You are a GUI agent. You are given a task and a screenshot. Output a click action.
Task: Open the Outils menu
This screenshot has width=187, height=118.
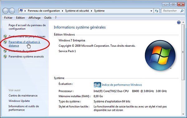48,18
